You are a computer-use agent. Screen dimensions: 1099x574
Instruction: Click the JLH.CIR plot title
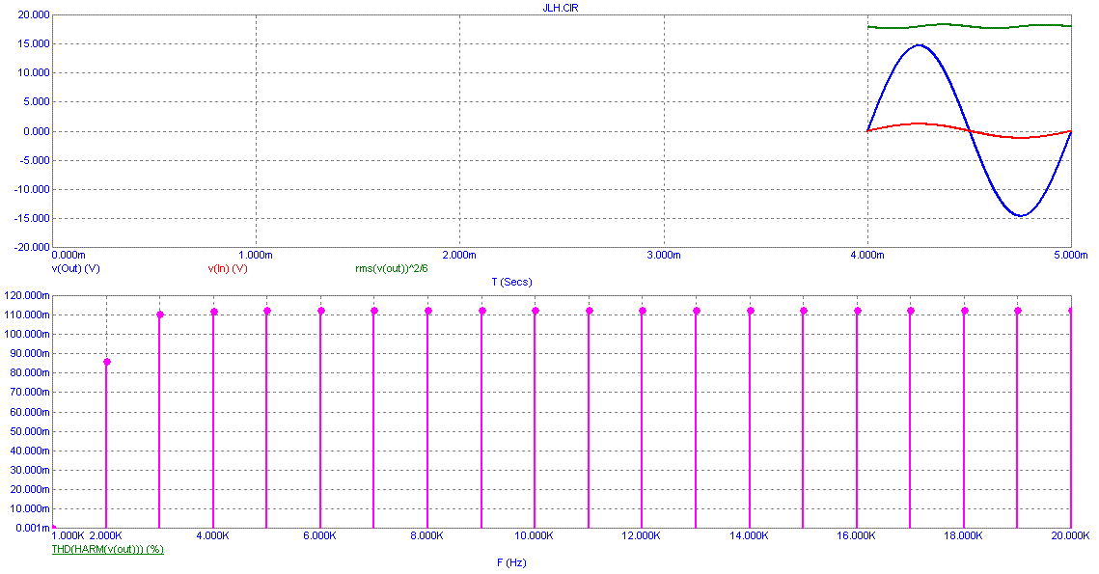point(561,8)
